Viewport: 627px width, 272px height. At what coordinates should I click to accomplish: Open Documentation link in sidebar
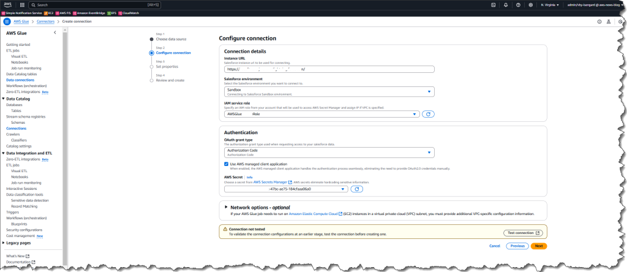[x=20, y=262]
